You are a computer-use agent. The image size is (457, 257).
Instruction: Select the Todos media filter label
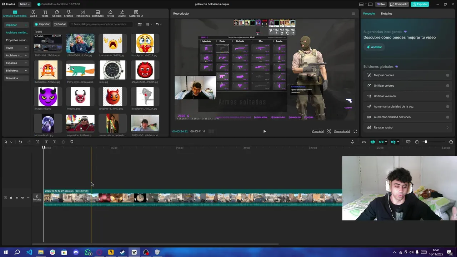click(38, 32)
